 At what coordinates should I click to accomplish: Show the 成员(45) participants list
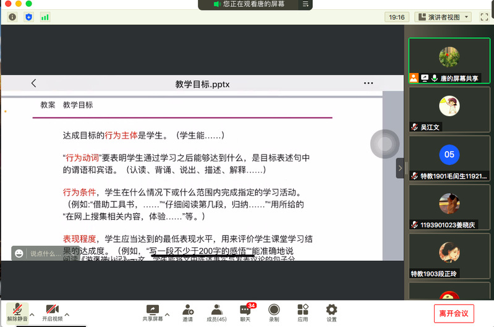click(x=216, y=312)
